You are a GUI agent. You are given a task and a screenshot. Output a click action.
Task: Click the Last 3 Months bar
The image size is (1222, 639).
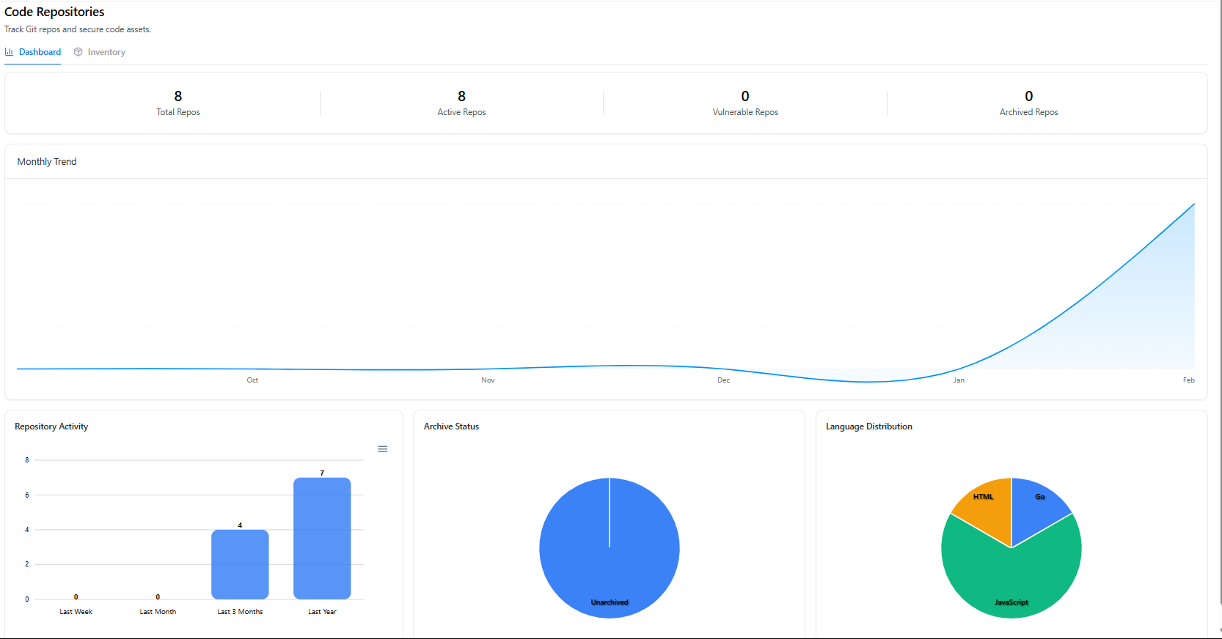240,564
